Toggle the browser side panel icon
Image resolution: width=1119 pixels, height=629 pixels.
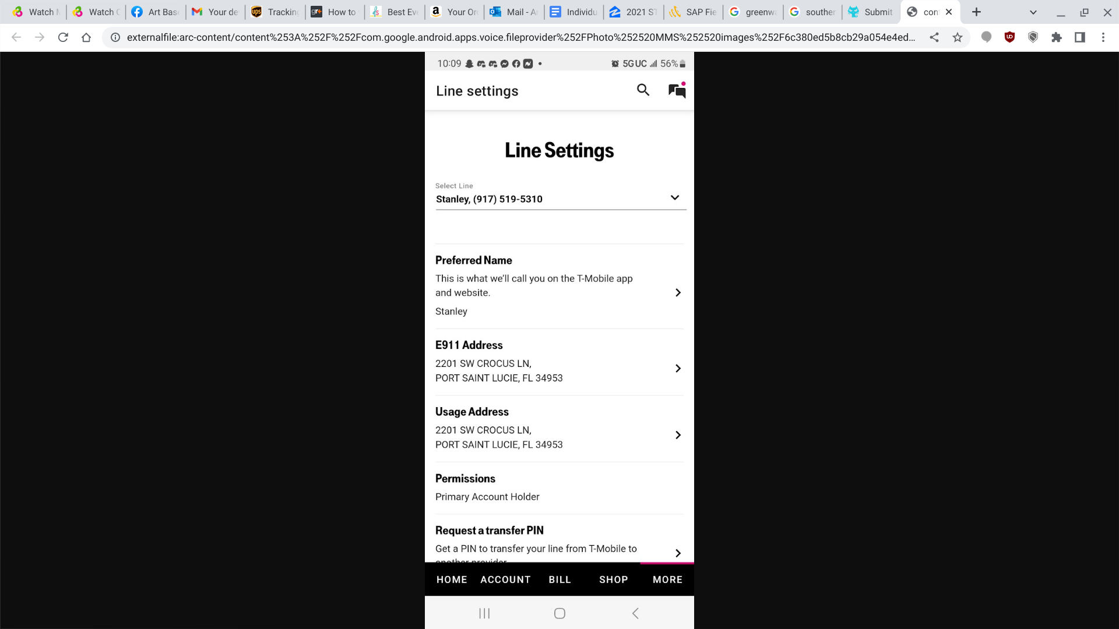[1079, 37]
